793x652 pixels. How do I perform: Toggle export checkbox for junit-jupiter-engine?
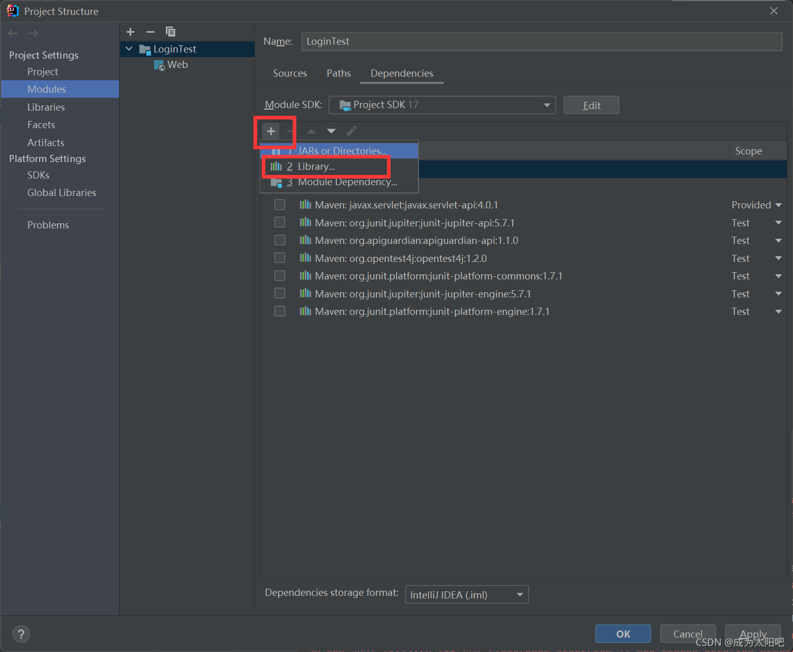[280, 293]
